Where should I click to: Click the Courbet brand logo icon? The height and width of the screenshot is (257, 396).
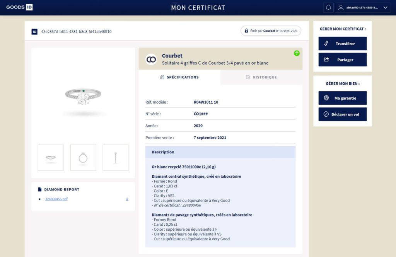[x=151, y=59]
